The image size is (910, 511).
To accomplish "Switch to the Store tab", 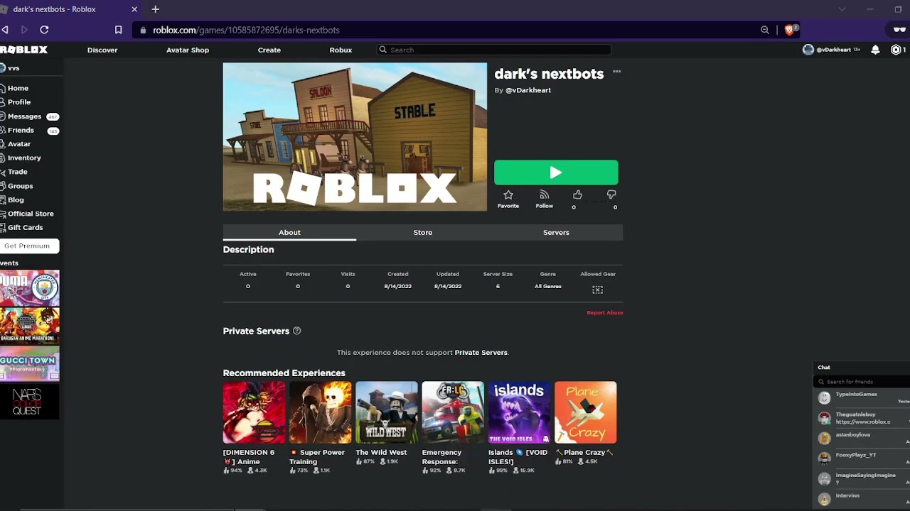I will (423, 232).
